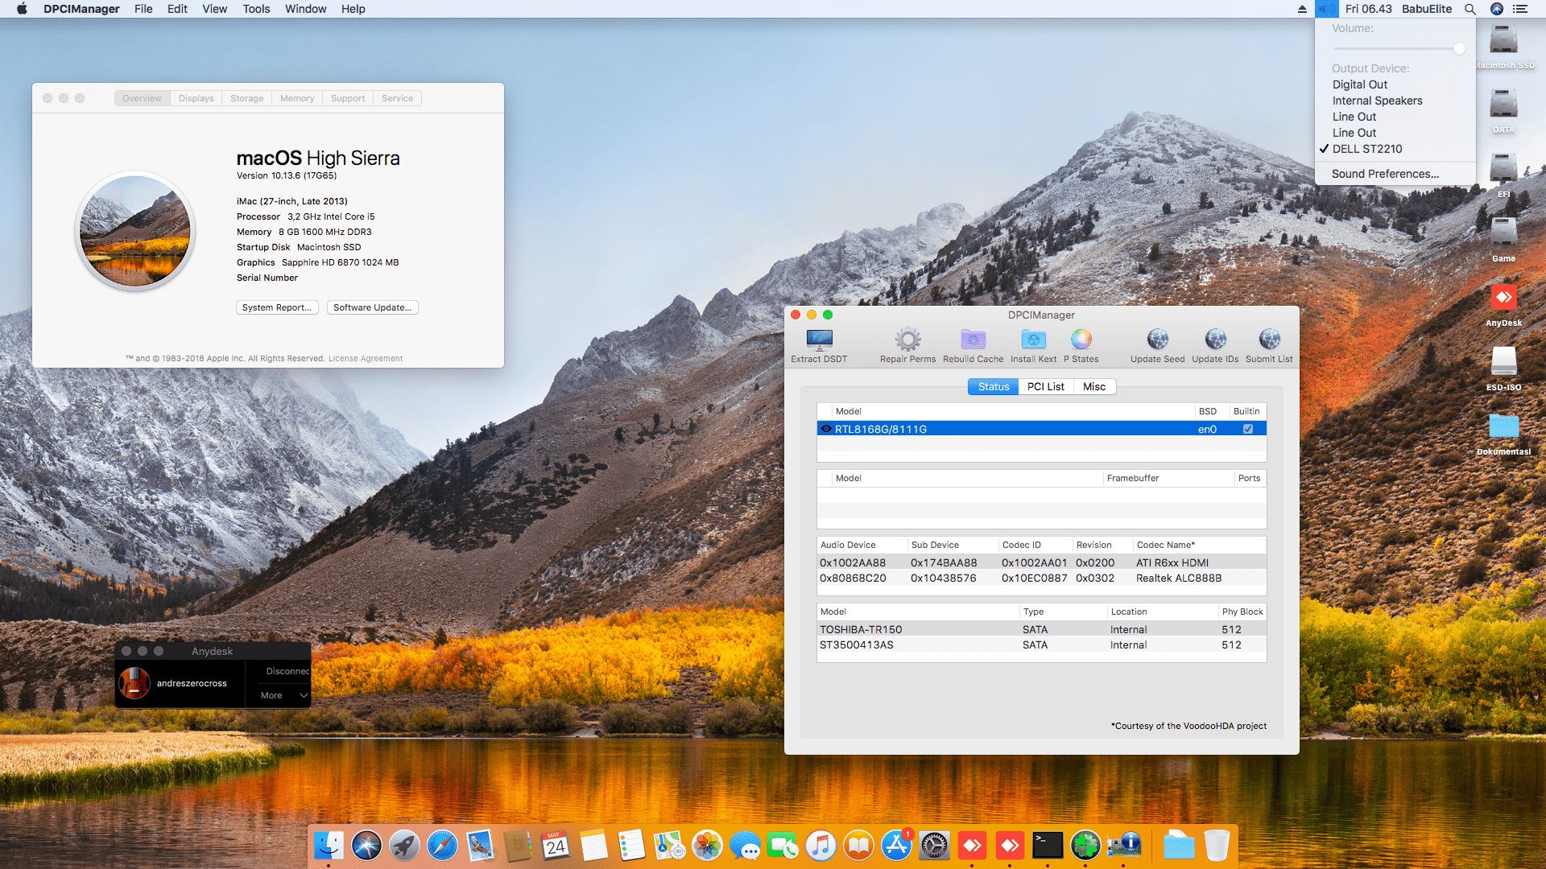Open the Memory tab in About This Mac

tap(296, 97)
